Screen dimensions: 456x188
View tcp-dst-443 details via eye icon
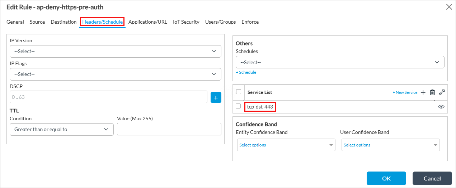(x=441, y=107)
